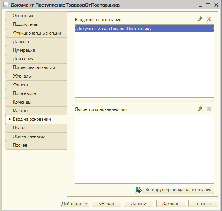Click the wizard icon on Конструктор button

coord(139,190)
